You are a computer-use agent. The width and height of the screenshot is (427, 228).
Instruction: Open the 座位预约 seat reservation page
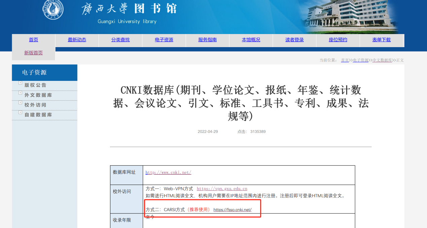point(338,40)
